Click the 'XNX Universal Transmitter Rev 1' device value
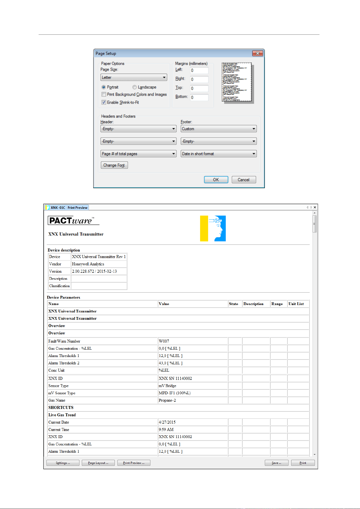The width and height of the screenshot is (360, 509). point(99,257)
